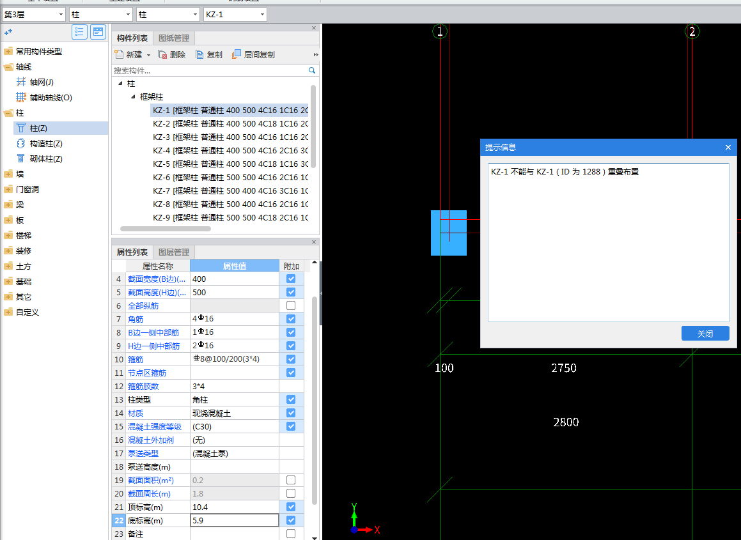Close the 构件列表 panel

tap(314, 28)
